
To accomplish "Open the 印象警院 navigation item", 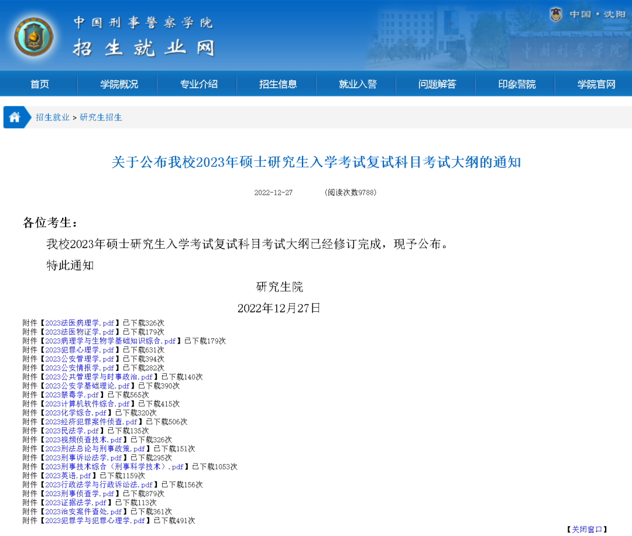I will click(x=517, y=84).
